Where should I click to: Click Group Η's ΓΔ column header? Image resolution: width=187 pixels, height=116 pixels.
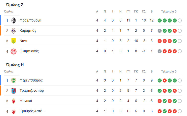pos(144,71)
